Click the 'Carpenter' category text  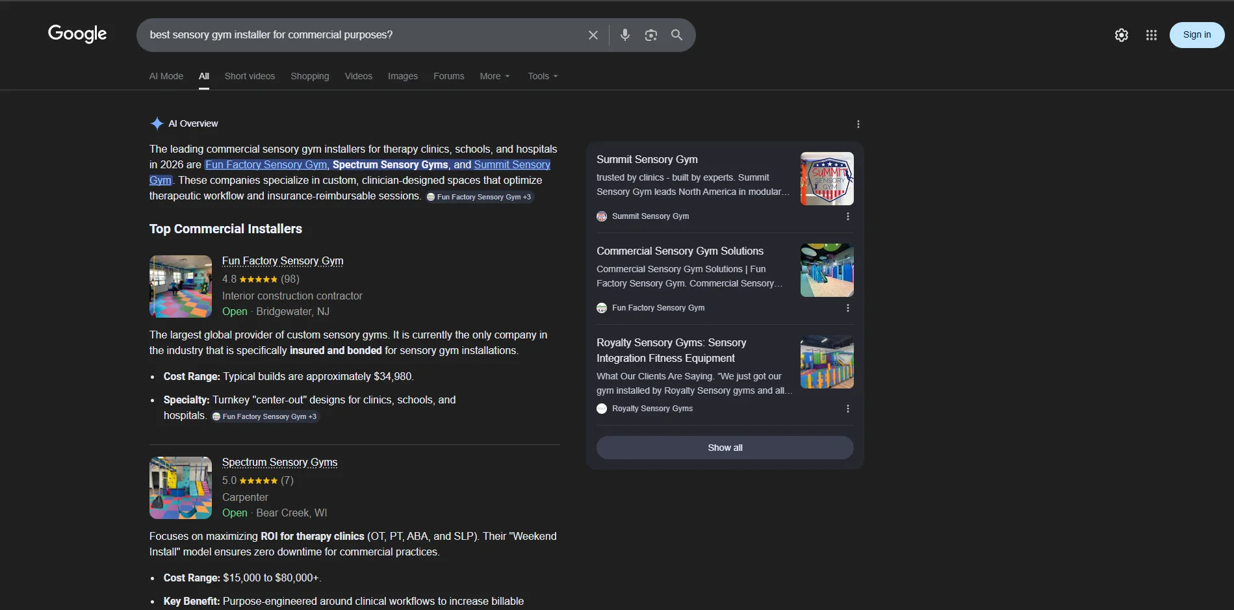(245, 497)
